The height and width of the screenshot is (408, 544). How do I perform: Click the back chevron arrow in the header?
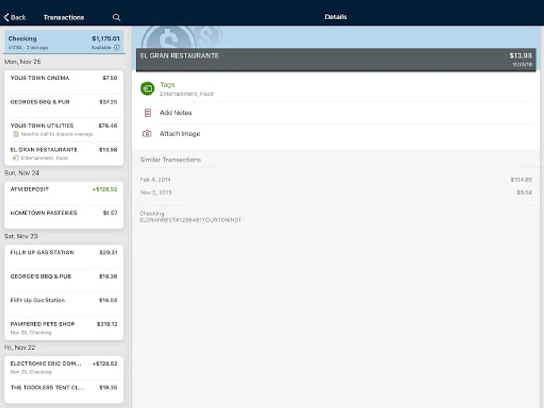(6, 17)
